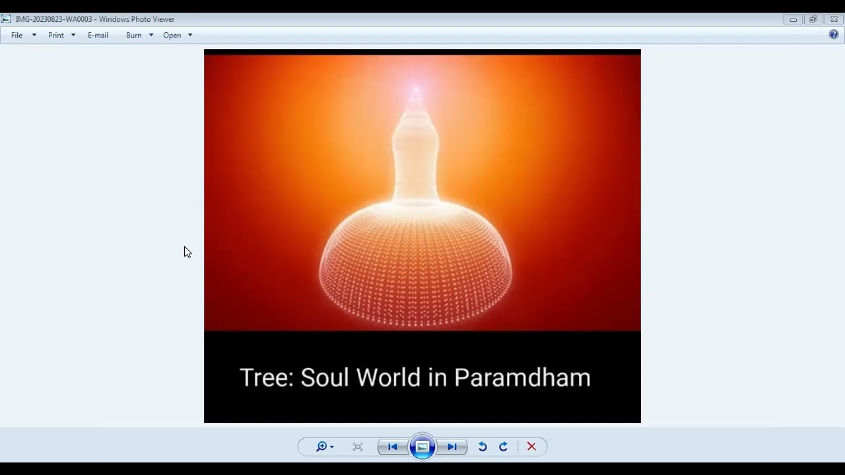The height and width of the screenshot is (475, 845).
Task: Click the Actual size icon
Action: tap(358, 447)
